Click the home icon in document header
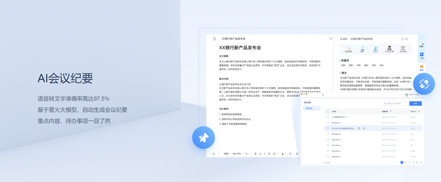Viewport: 441px width, 182px height. pos(214,39)
